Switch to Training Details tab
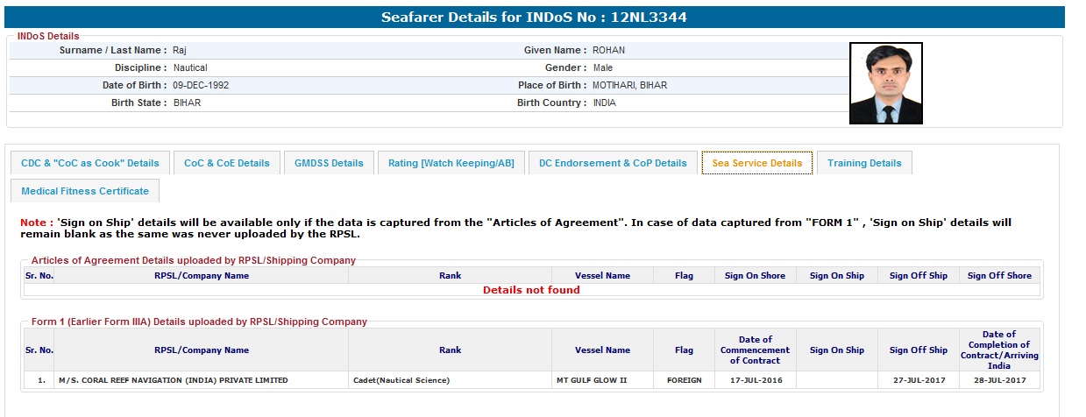Image resolution: width=1086 pixels, height=417 pixels. click(864, 163)
